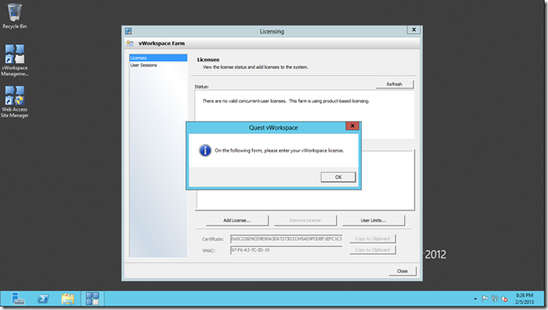This screenshot has width=548, height=310.
Task: Click the User Limits button
Action: [374, 221]
